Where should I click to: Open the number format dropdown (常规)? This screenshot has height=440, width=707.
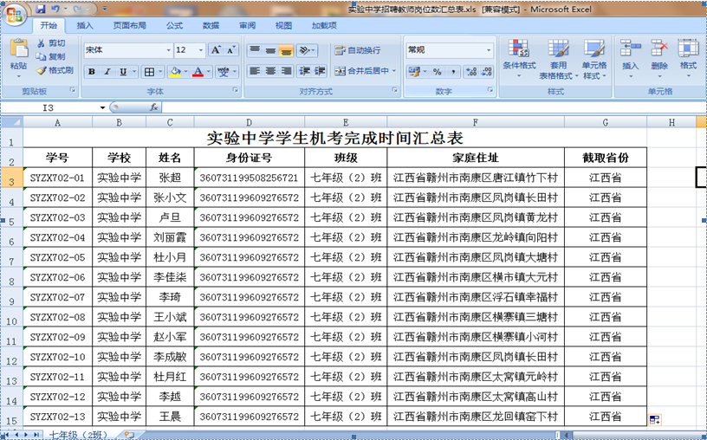pyautogui.click(x=489, y=50)
